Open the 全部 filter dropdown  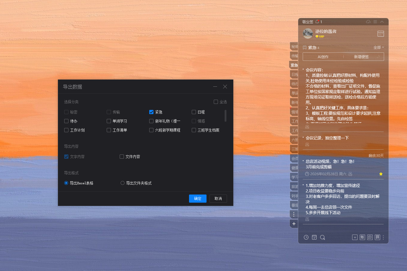pos(378,47)
